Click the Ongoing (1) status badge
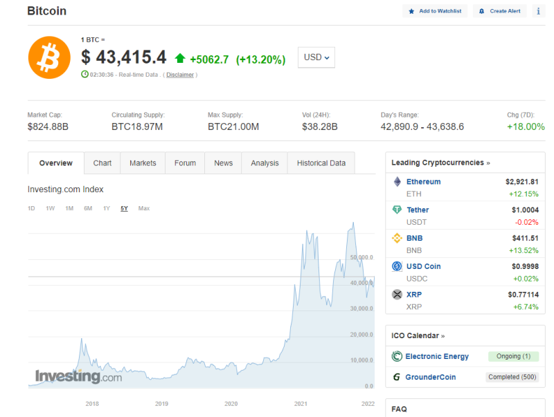 pos(513,356)
